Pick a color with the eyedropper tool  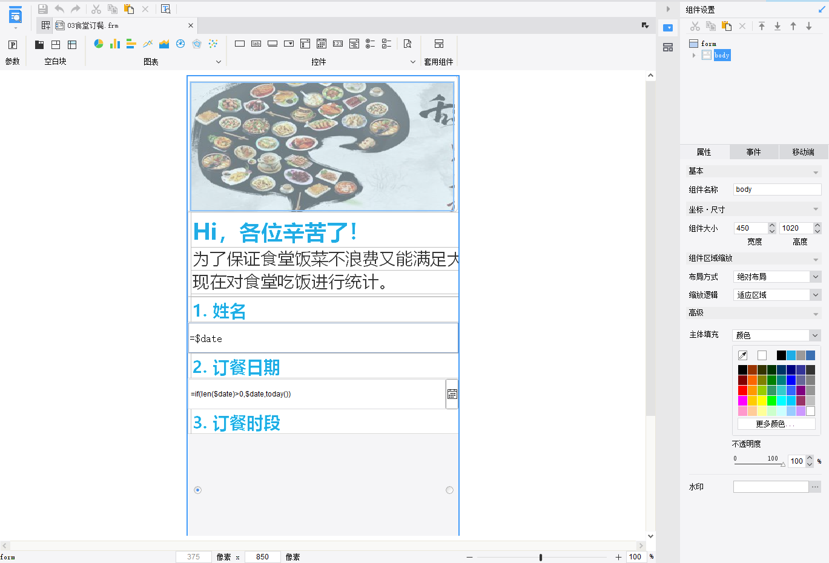tap(743, 355)
